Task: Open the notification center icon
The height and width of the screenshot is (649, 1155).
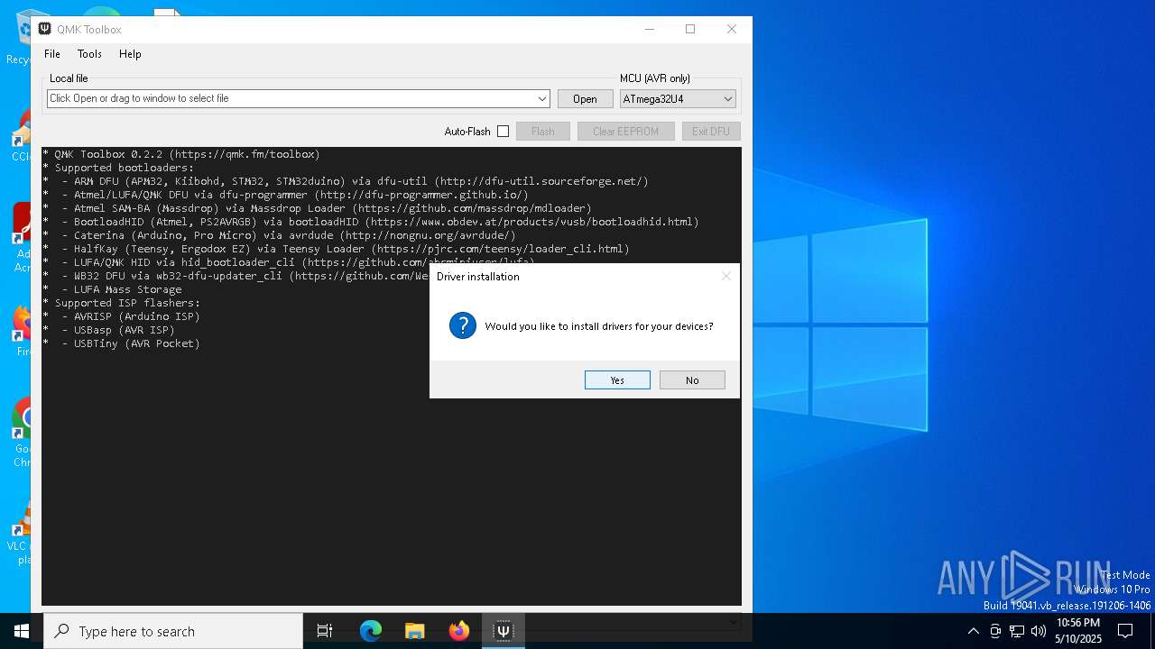Action: [1125, 631]
